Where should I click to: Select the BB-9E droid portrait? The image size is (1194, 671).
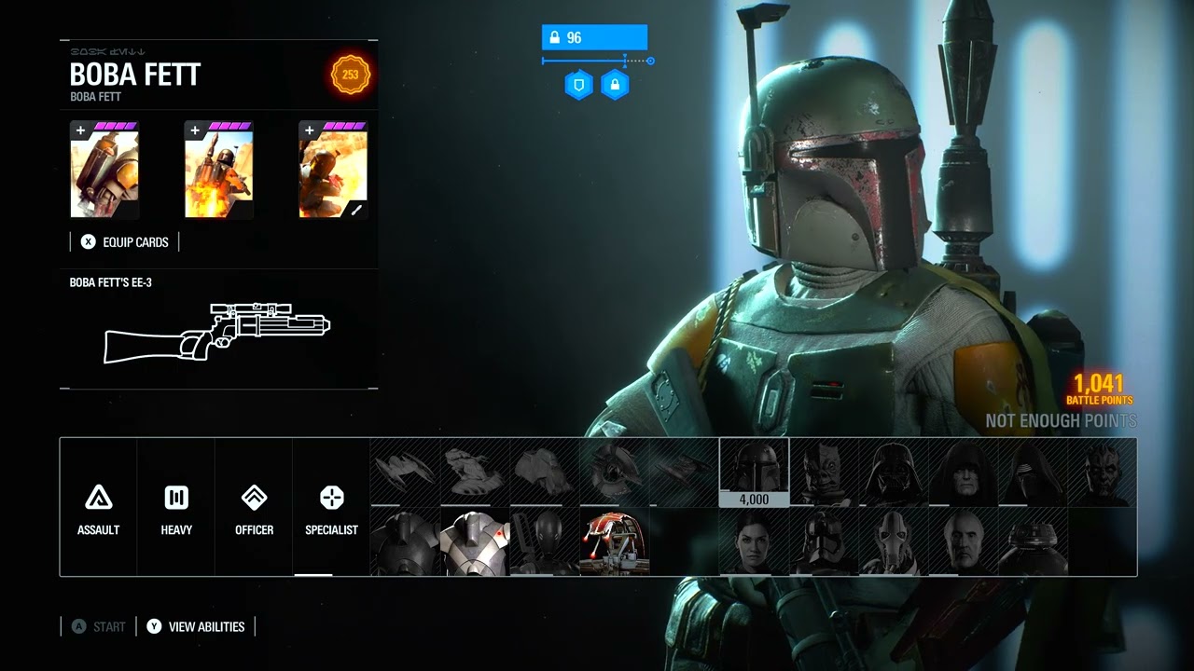[x=1033, y=542]
